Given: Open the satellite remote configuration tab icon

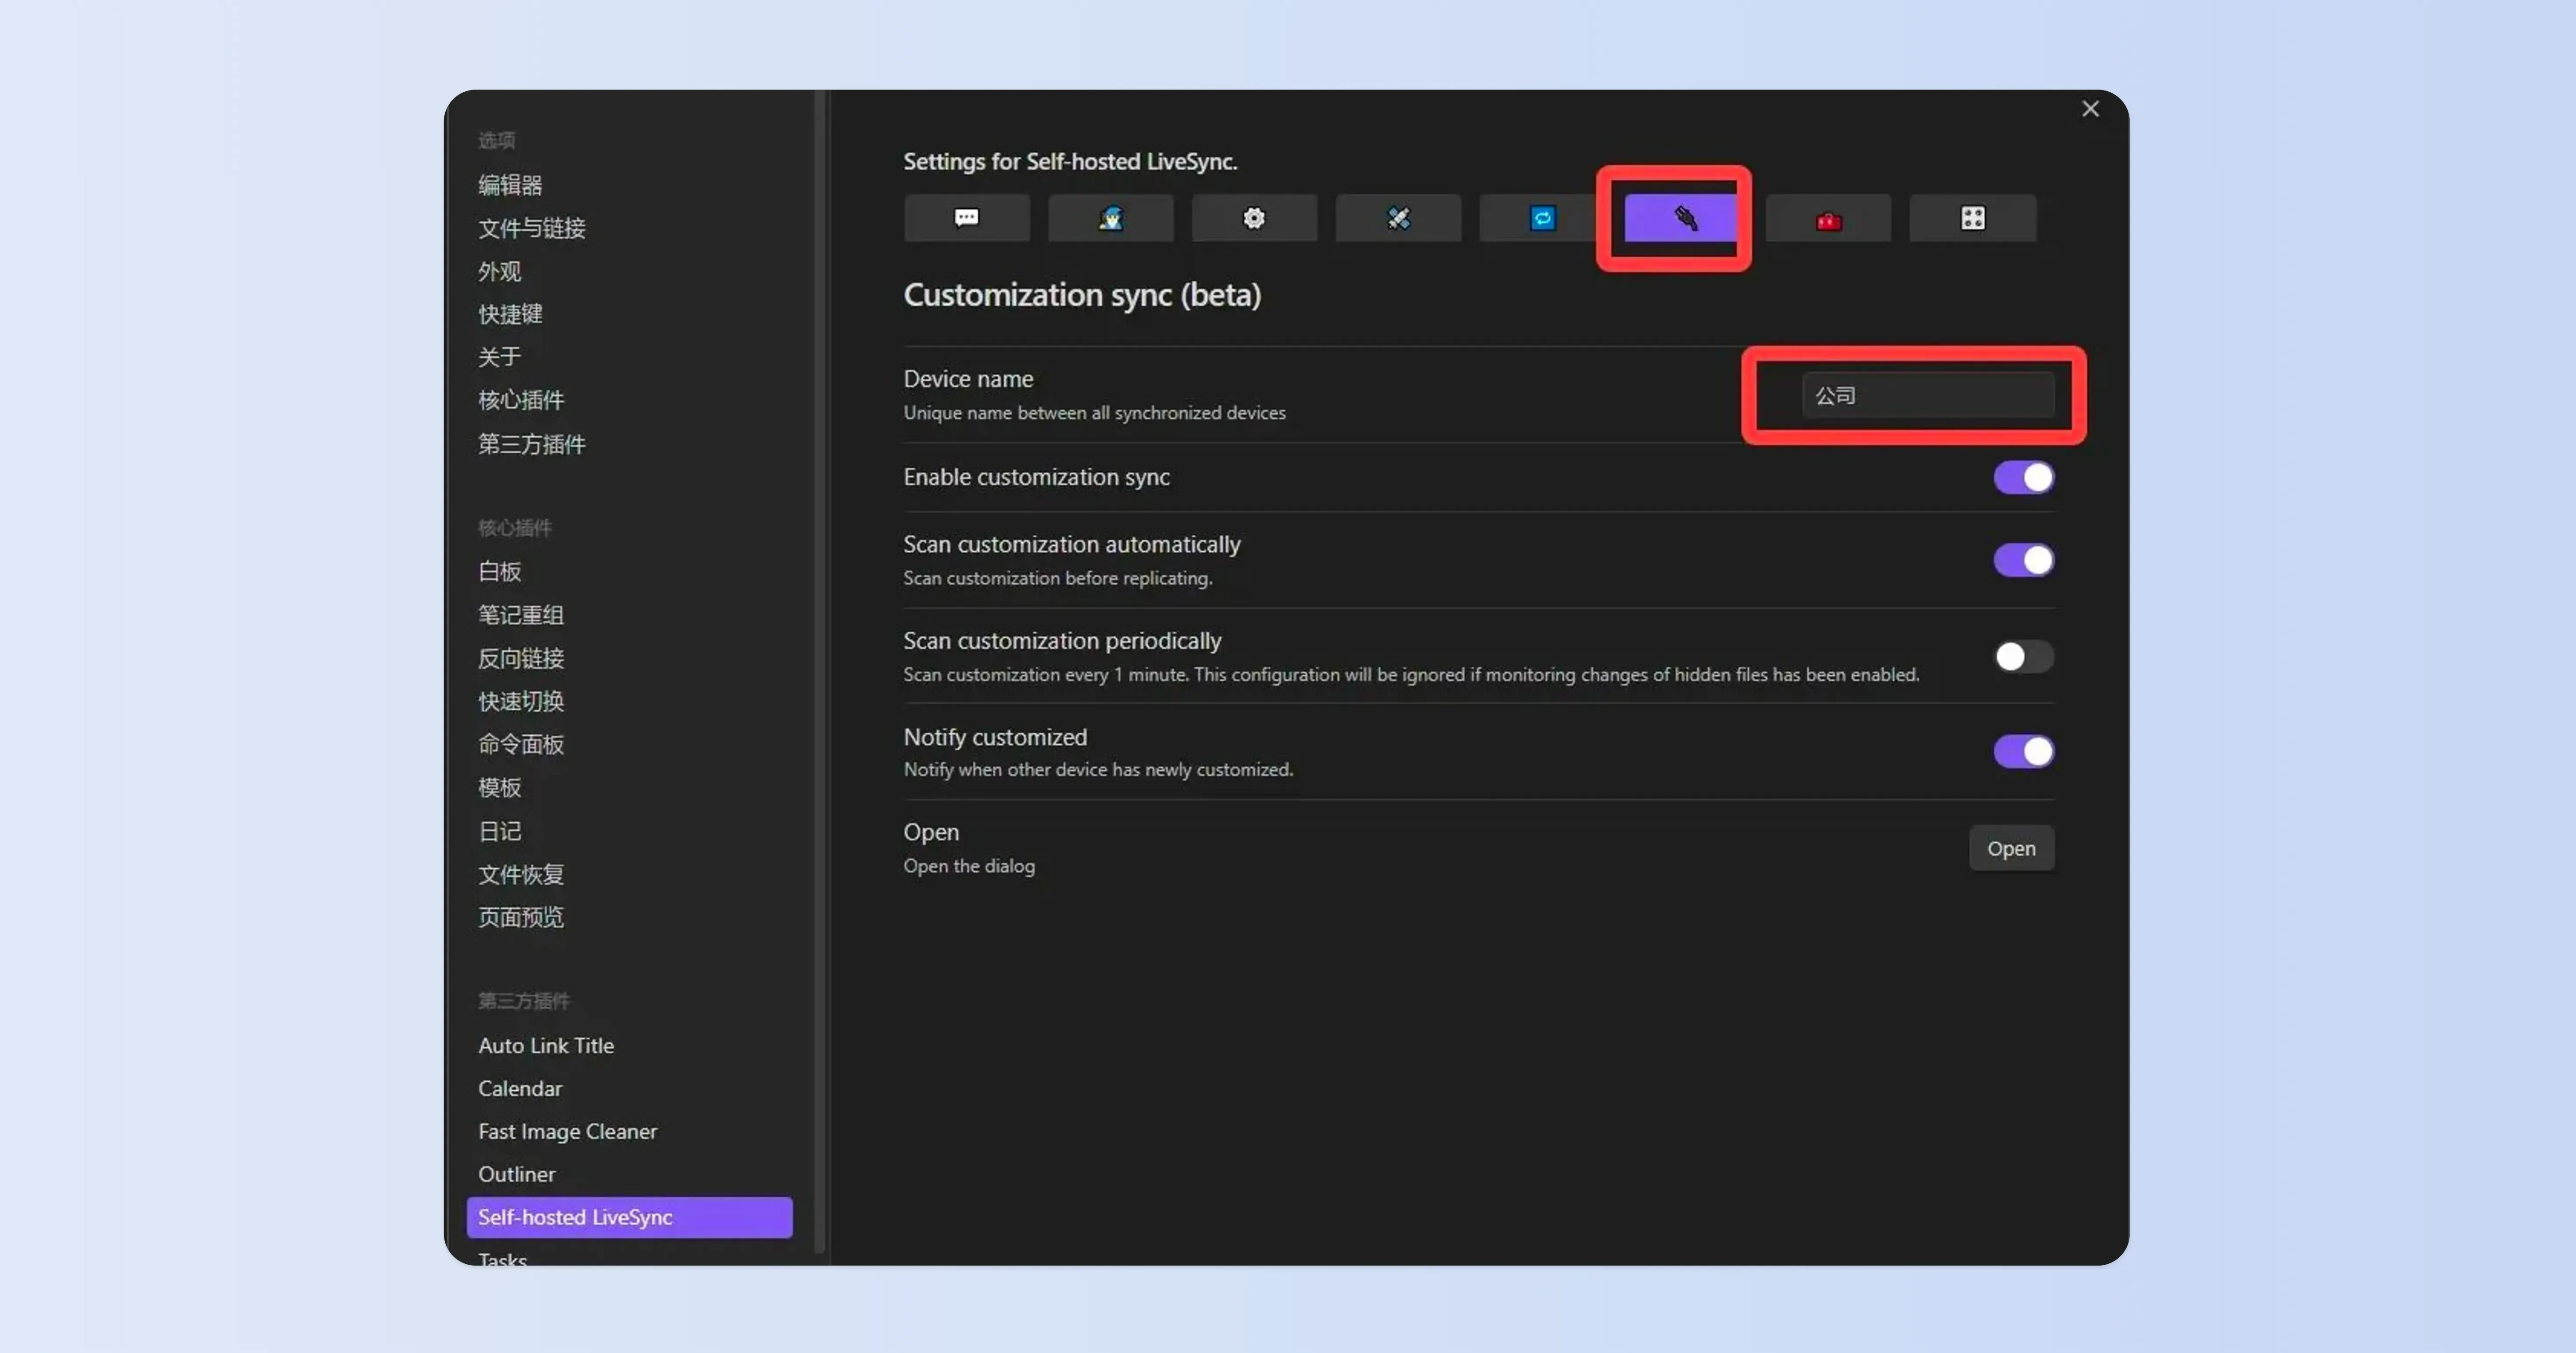Looking at the screenshot, I should [x=1398, y=218].
